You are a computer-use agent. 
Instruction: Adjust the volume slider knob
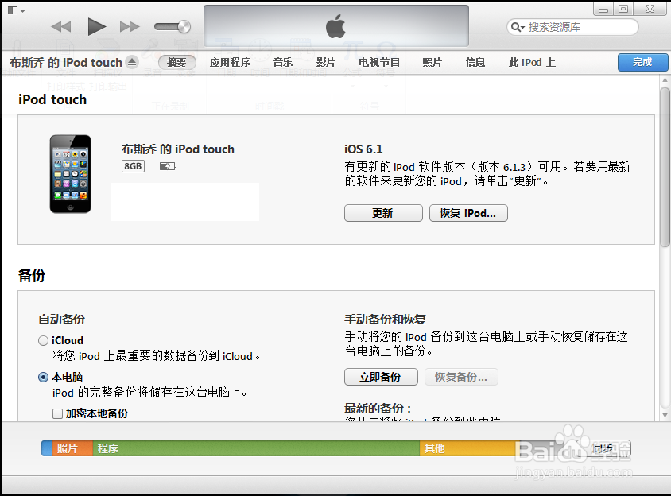[184, 27]
